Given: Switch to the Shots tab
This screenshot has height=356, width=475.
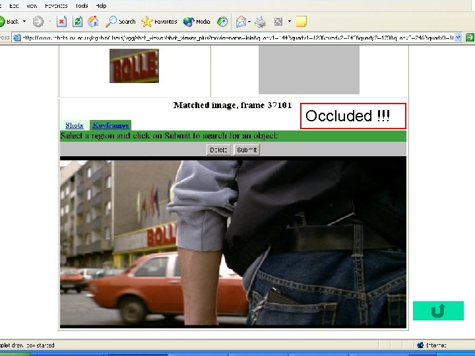Looking at the screenshot, I should [x=74, y=125].
